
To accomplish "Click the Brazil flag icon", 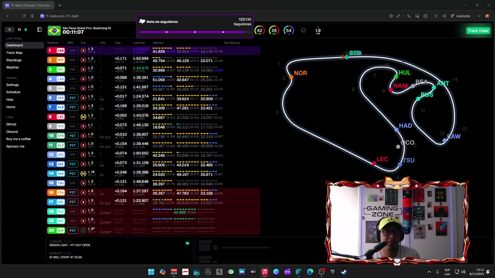I will [54, 31].
